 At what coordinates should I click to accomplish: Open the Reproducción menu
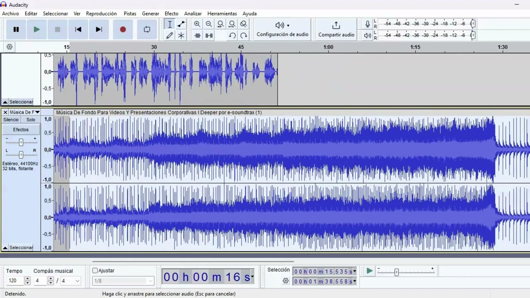point(101,14)
